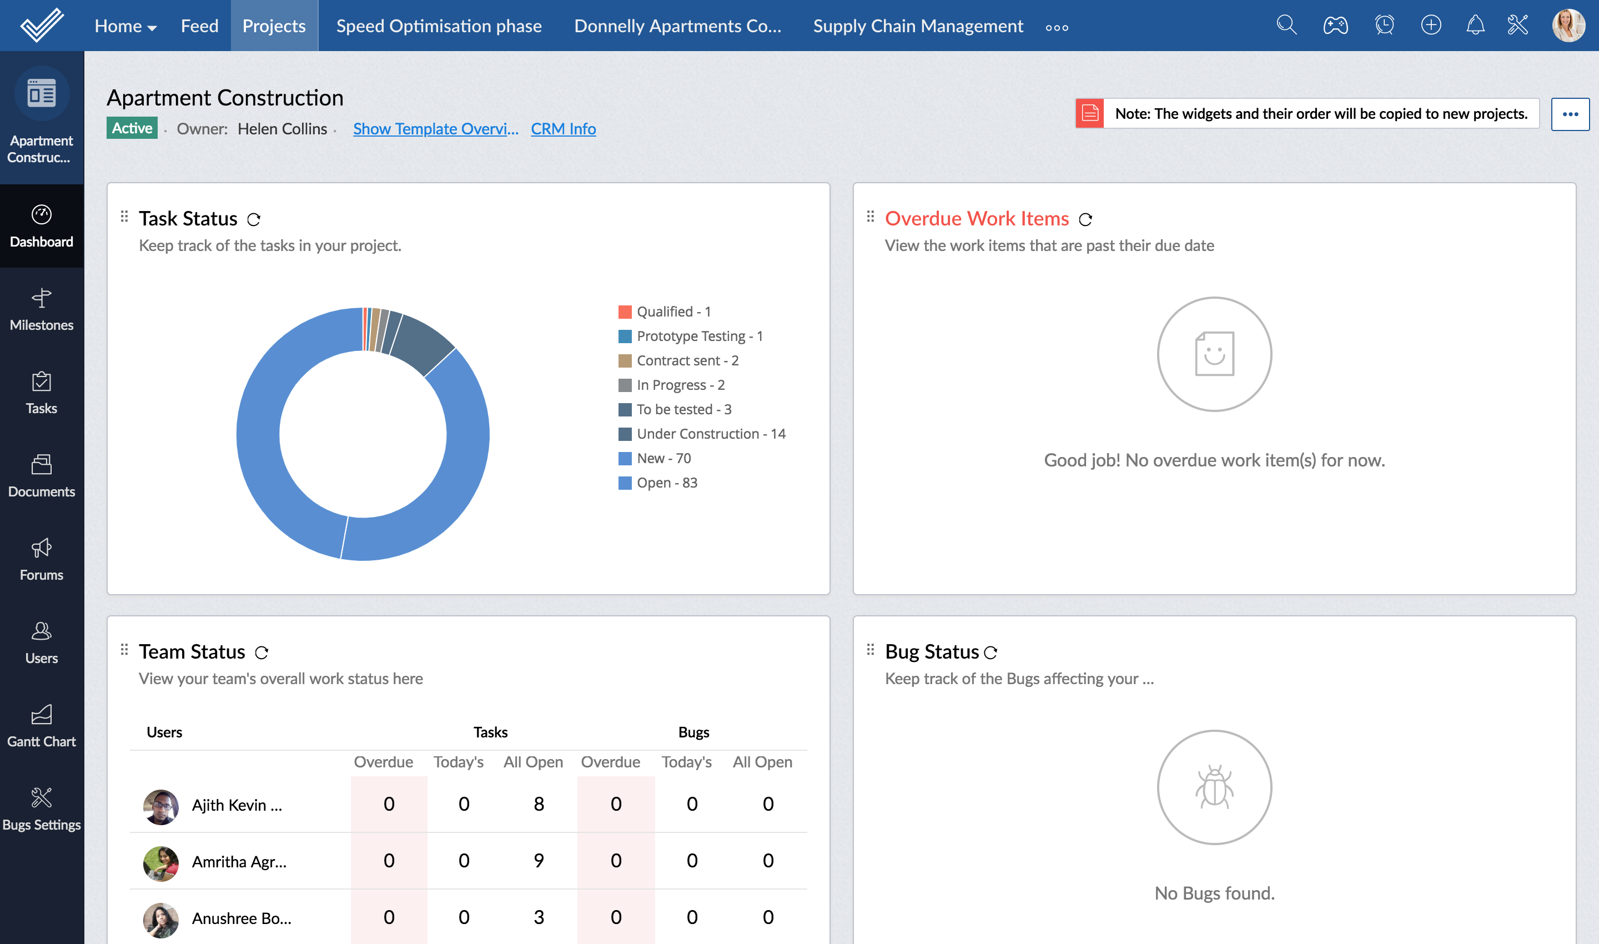Open the Dashboard panel
Image resolution: width=1599 pixels, height=944 pixels.
pyautogui.click(x=42, y=225)
